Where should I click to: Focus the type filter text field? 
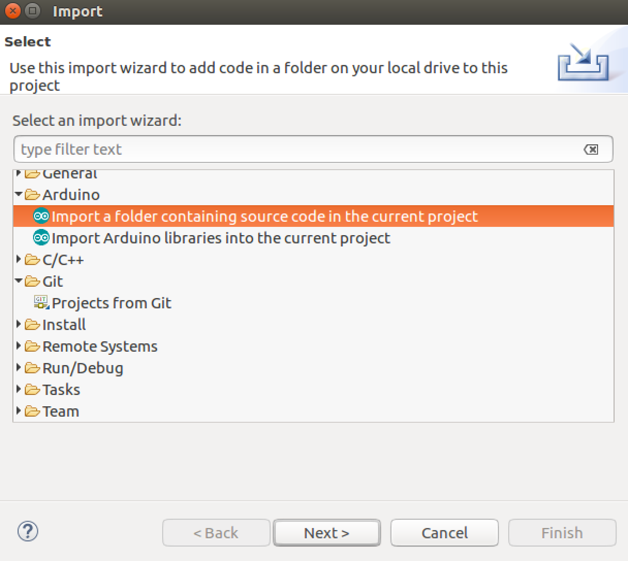[300, 150]
